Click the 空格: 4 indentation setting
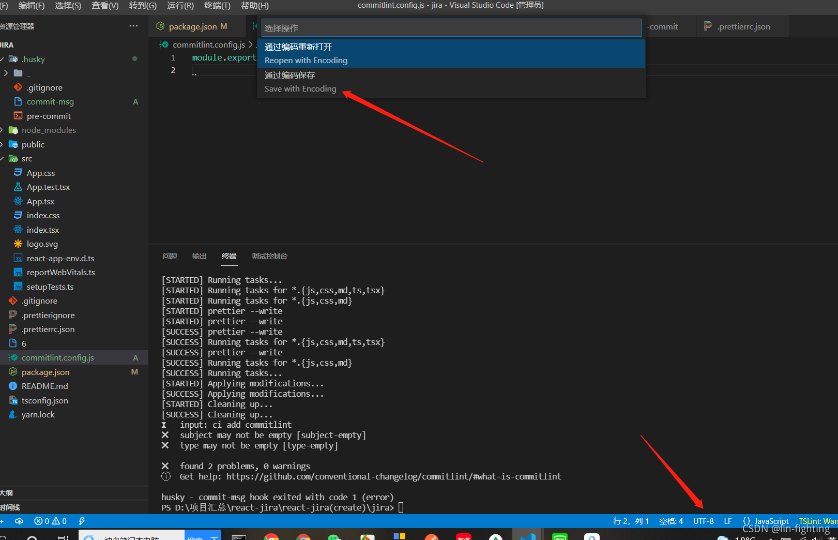This screenshot has height=540, width=838. (671, 521)
